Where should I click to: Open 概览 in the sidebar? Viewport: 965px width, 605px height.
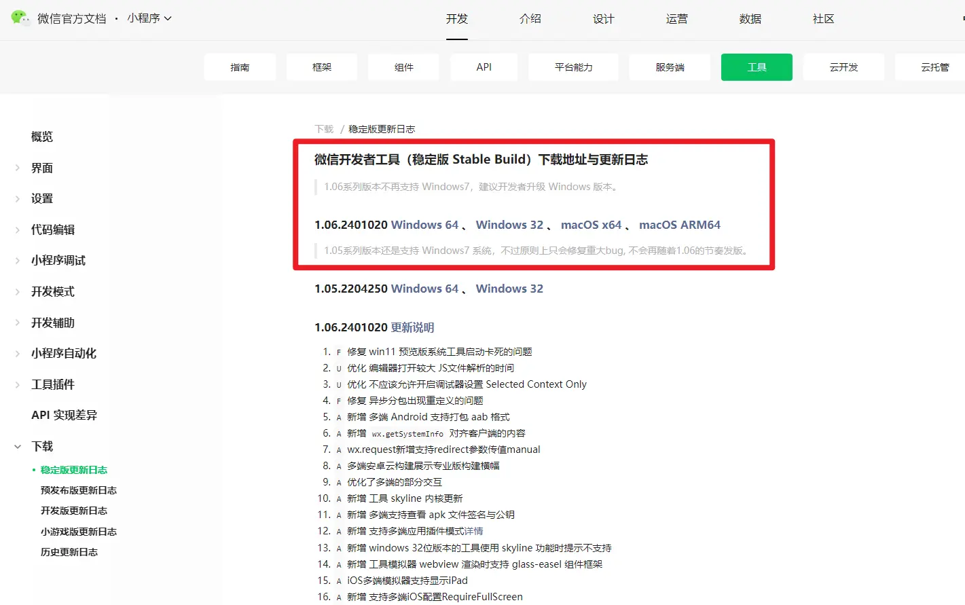click(x=42, y=136)
